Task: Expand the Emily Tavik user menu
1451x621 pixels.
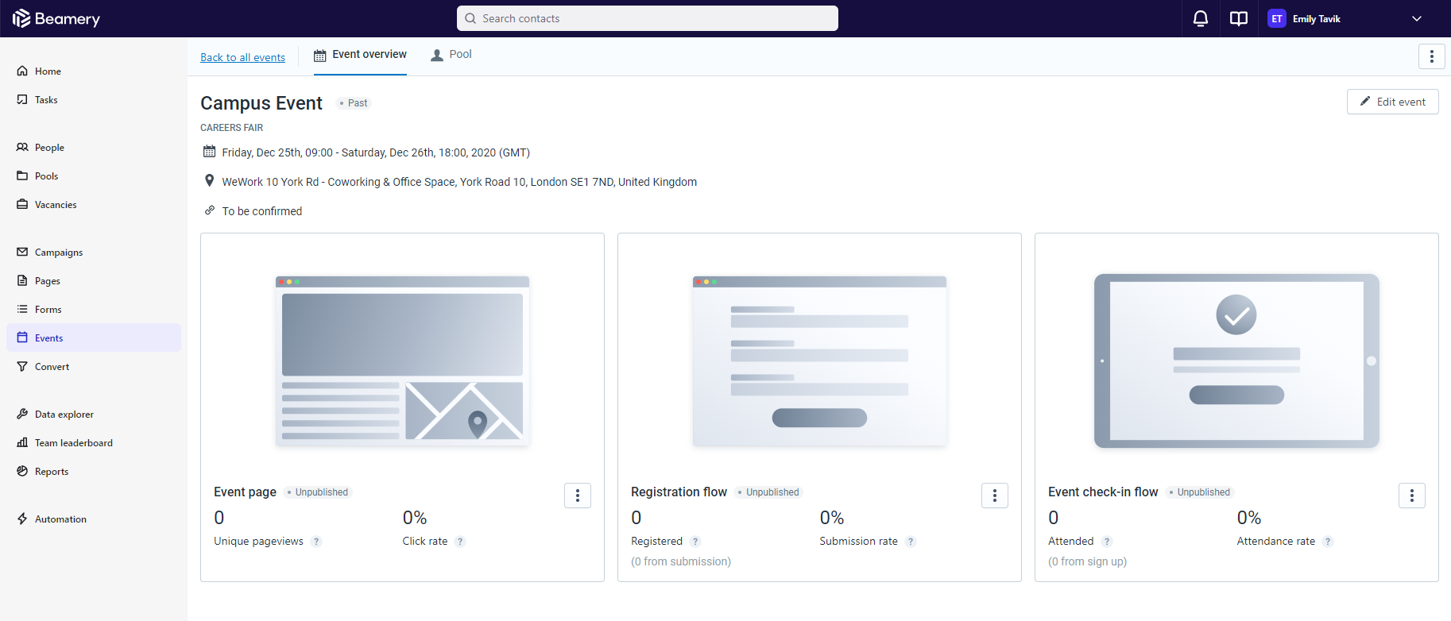Action: 1416,18
